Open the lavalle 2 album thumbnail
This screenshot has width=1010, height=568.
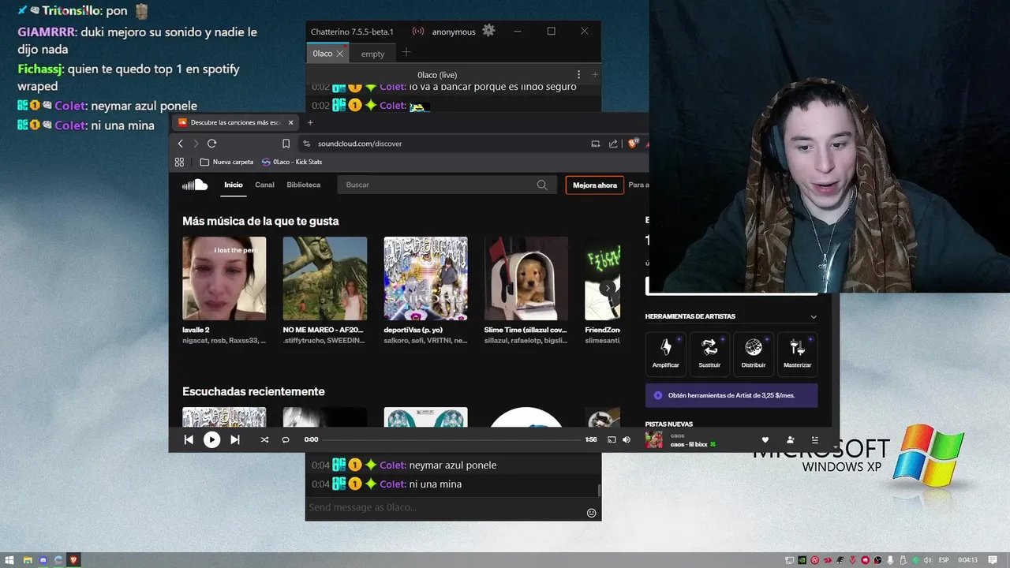224,278
